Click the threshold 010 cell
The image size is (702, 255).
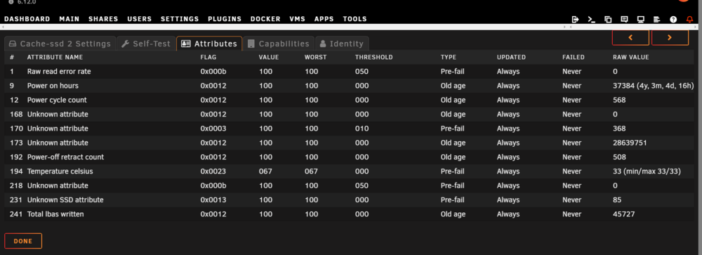click(x=362, y=129)
